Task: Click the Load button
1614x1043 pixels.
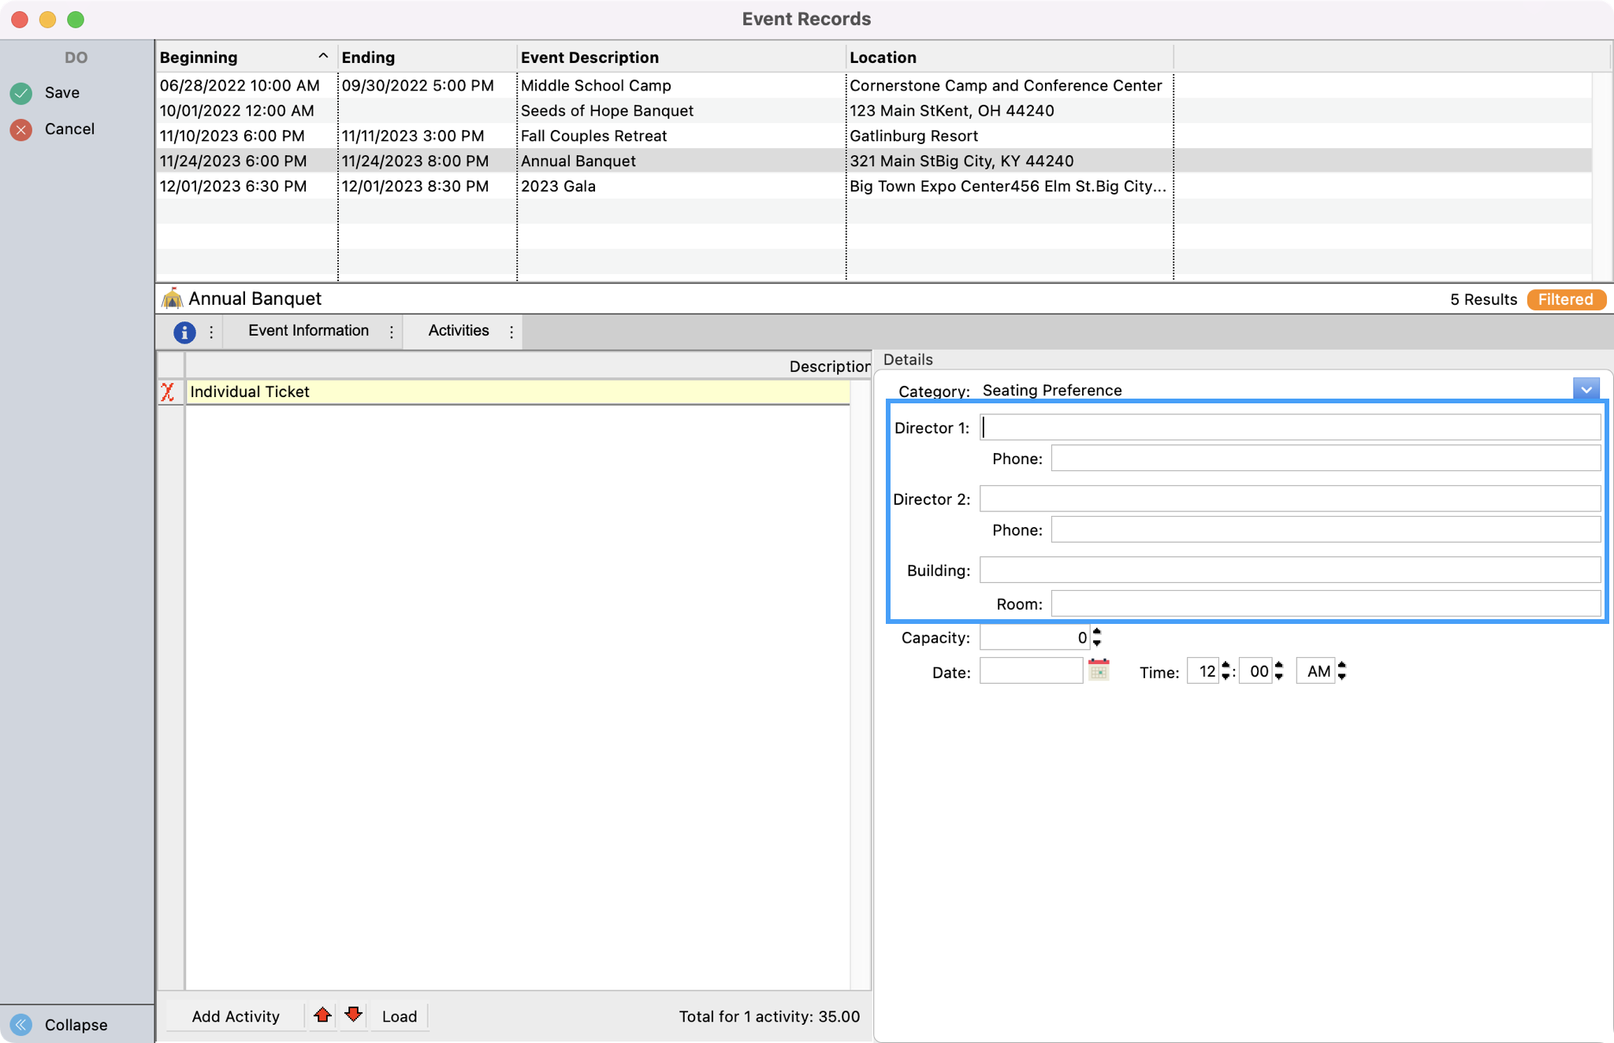Action: pyautogui.click(x=399, y=1016)
